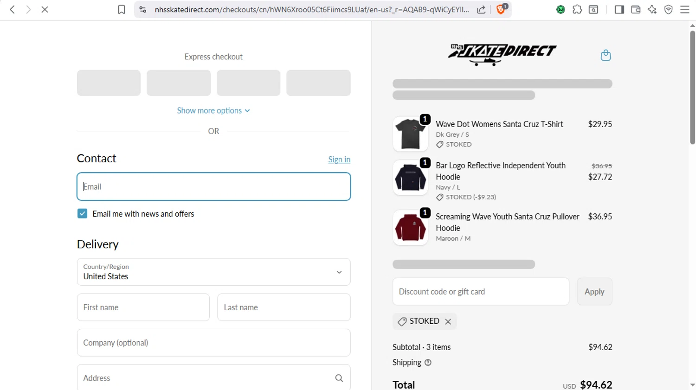Stop loading the page
The width and height of the screenshot is (696, 390).
pos(45,9)
